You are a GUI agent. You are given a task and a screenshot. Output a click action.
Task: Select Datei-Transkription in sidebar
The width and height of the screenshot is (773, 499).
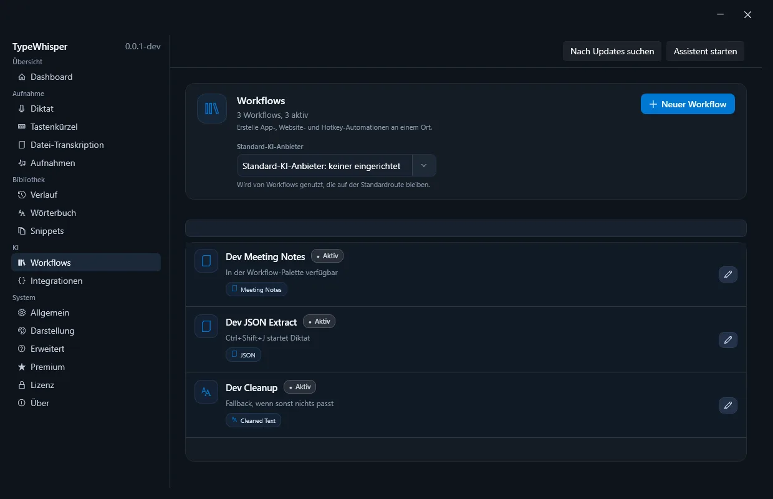[x=86, y=145]
